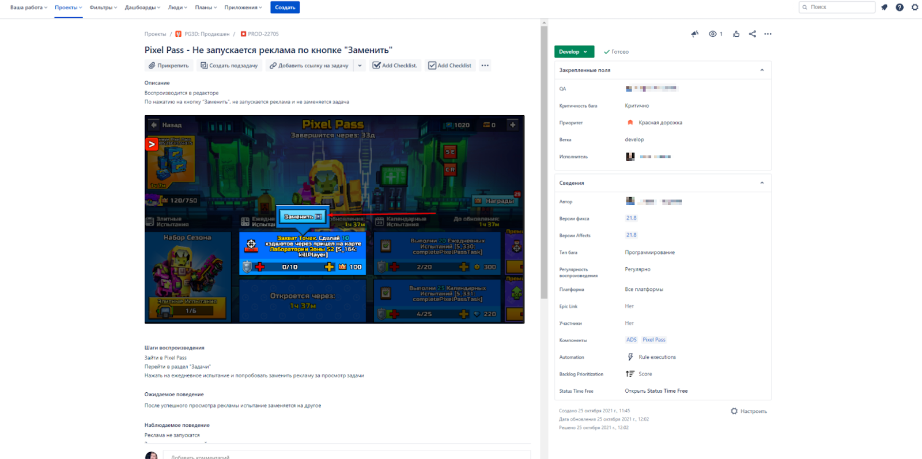The height and width of the screenshot is (459, 922).
Task: Open the Проекты menu
Action: point(69,7)
